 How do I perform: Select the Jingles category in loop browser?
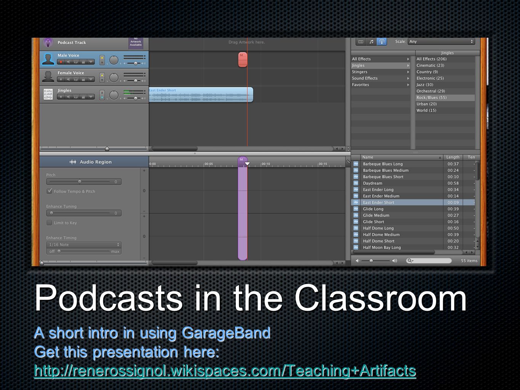point(381,66)
